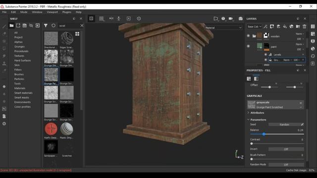The height and width of the screenshot is (178, 317).
Task: Click the video camera settings icon
Action: (x=231, y=19)
